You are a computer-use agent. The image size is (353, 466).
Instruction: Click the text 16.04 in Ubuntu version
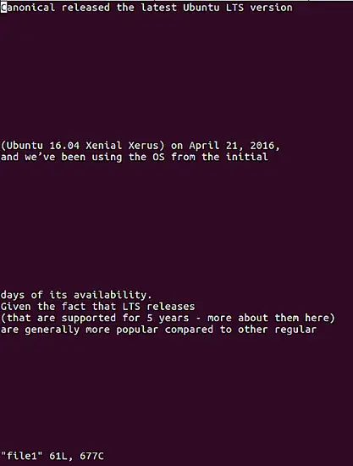[x=64, y=146]
